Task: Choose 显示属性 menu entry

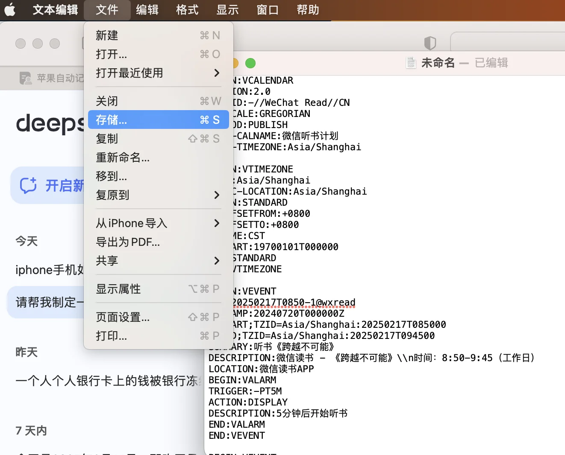Action: 159,289
